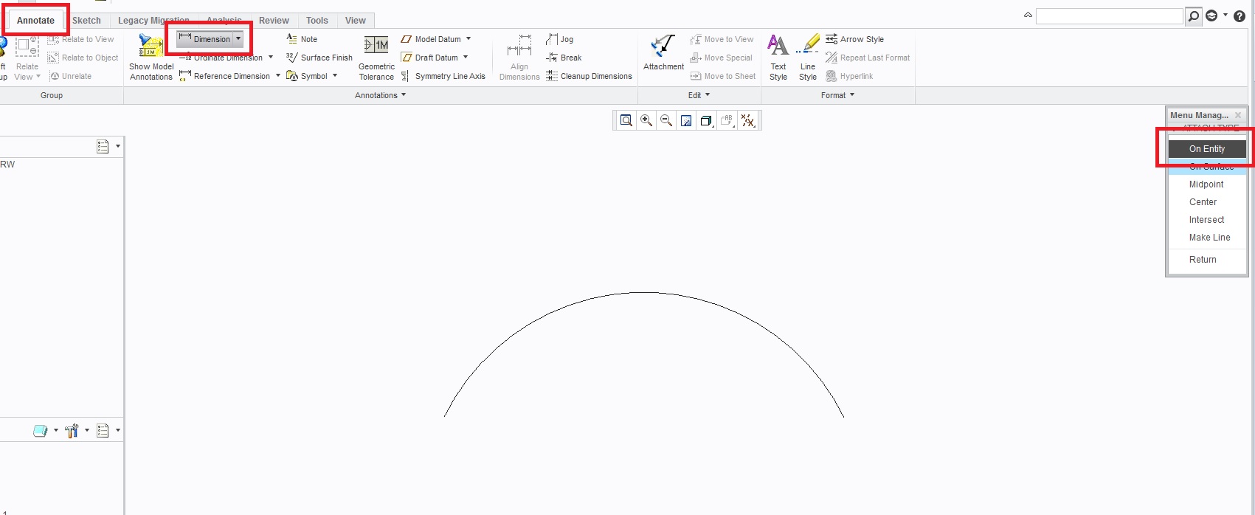Click the command search input field
The height and width of the screenshot is (515, 1255).
[x=1108, y=16]
